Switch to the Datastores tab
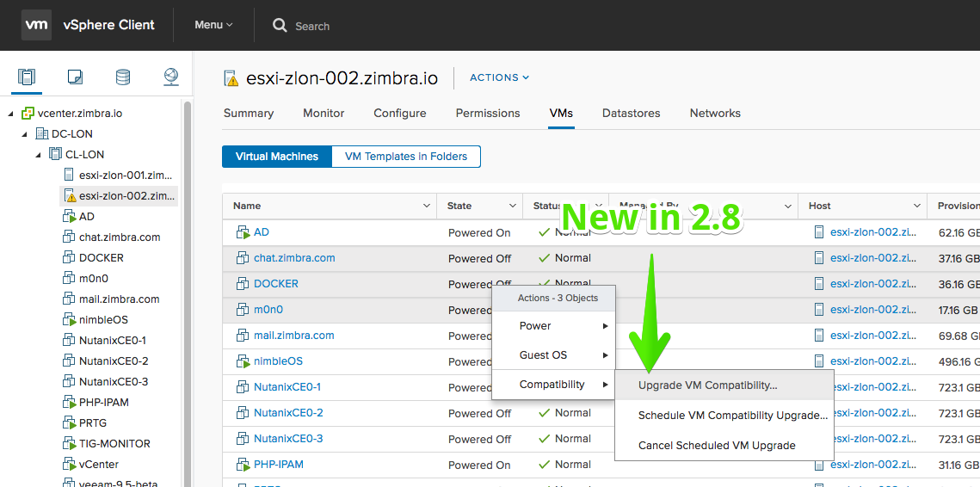Viewport: 980px width, 487px height. click(x=632, y=114)
